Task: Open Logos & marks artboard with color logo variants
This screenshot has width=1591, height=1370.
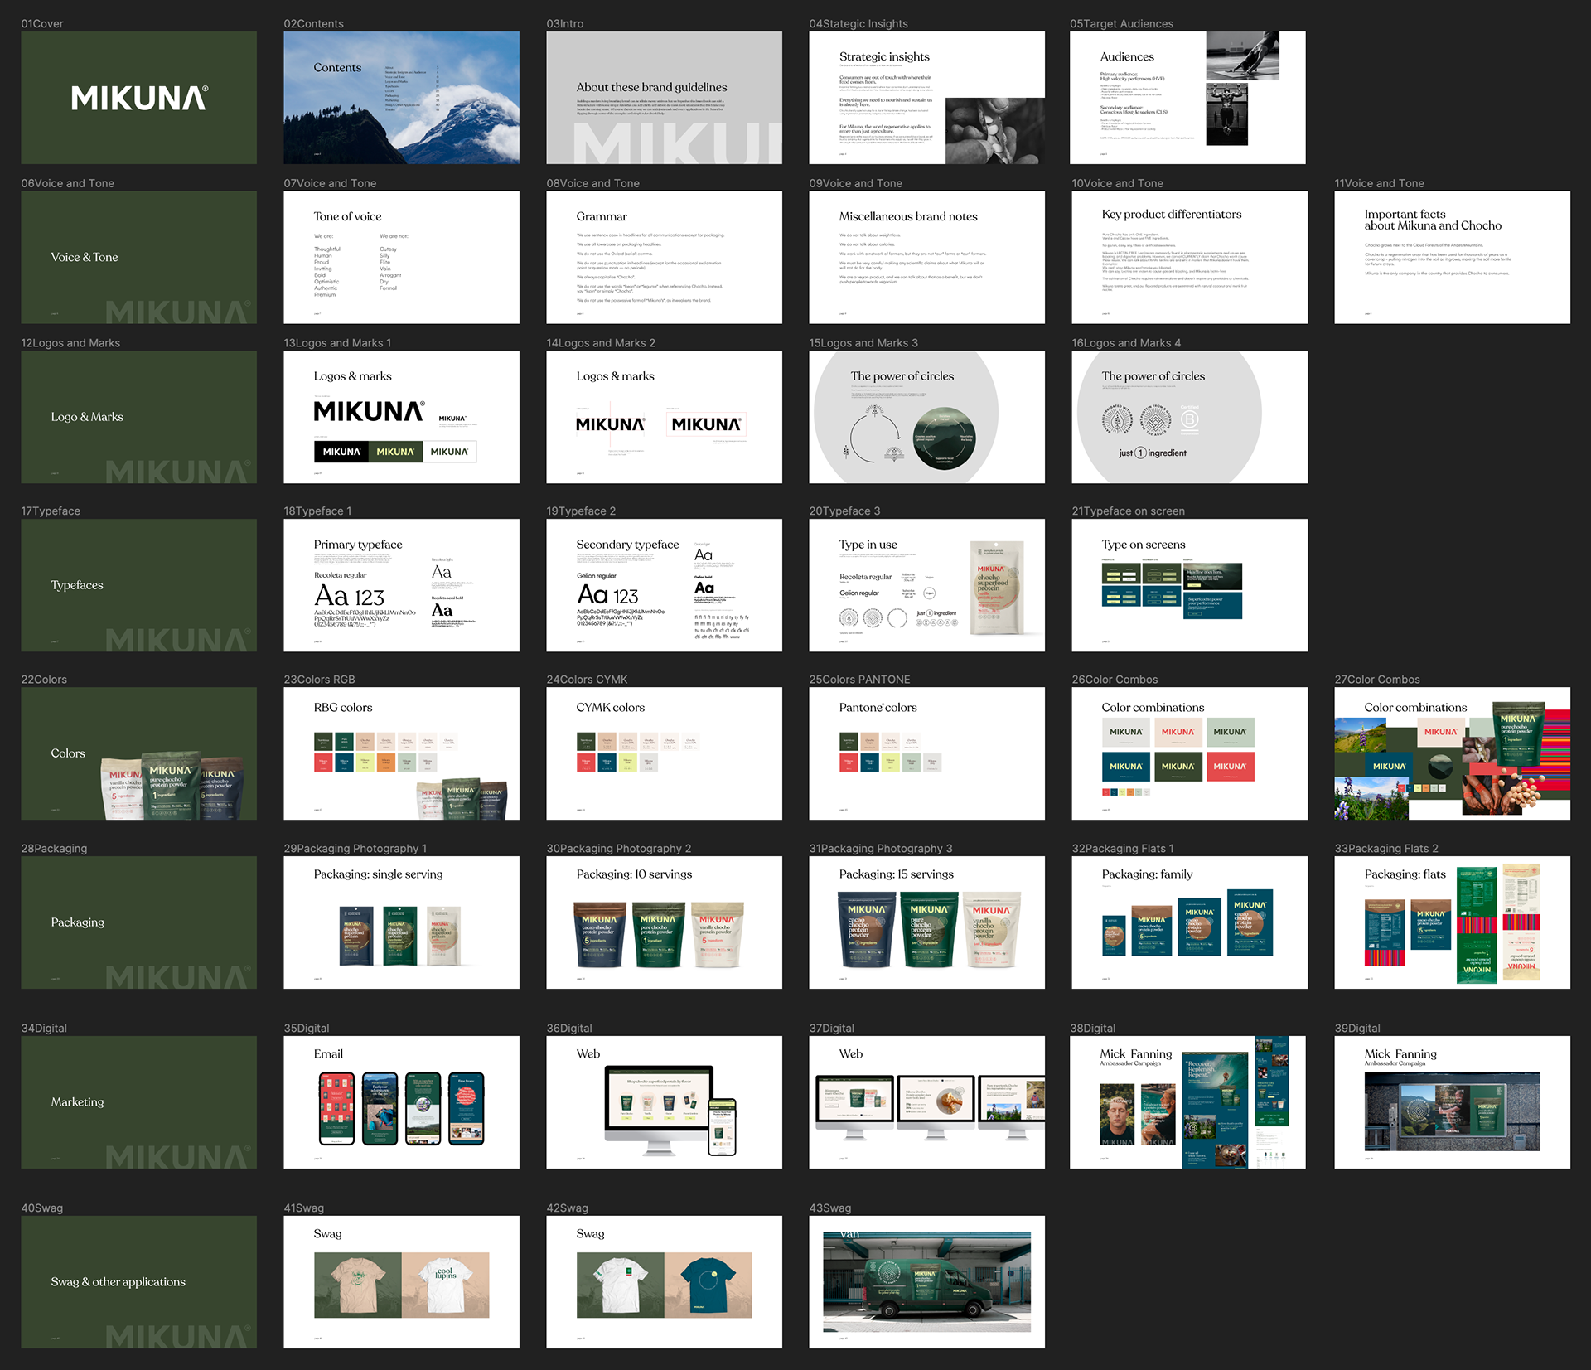Action: [401, 417]
